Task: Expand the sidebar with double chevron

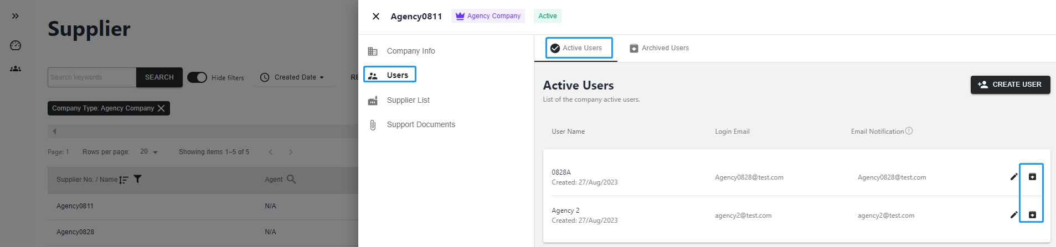Action: [16, 16]
